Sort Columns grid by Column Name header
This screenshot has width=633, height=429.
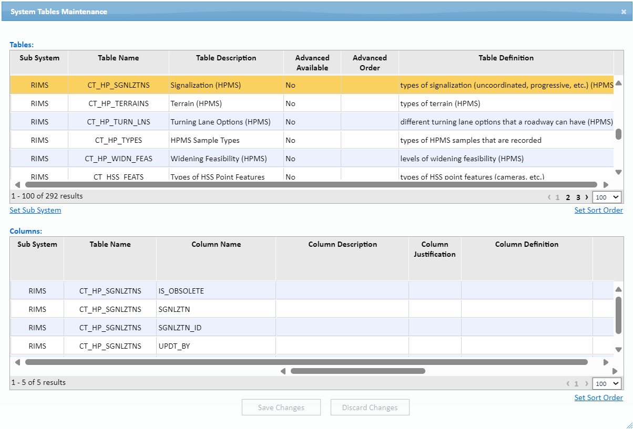[x=216, y=258]
